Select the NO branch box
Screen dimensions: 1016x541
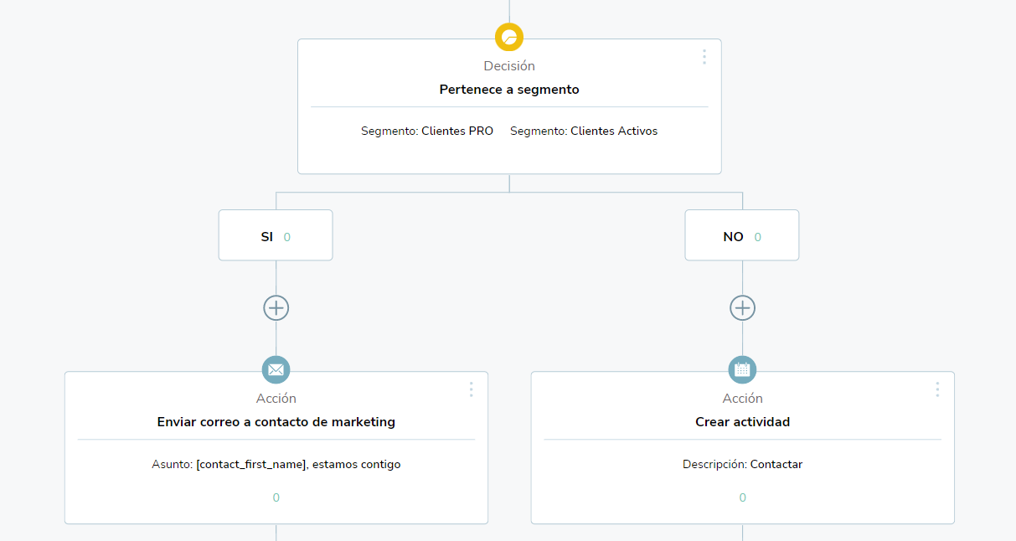(x=742, y=235)
